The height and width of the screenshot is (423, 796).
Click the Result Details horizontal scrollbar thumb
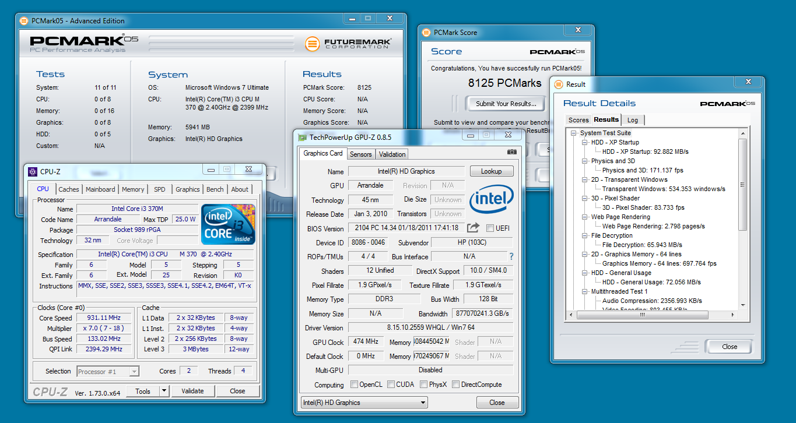tap(642, 315)
